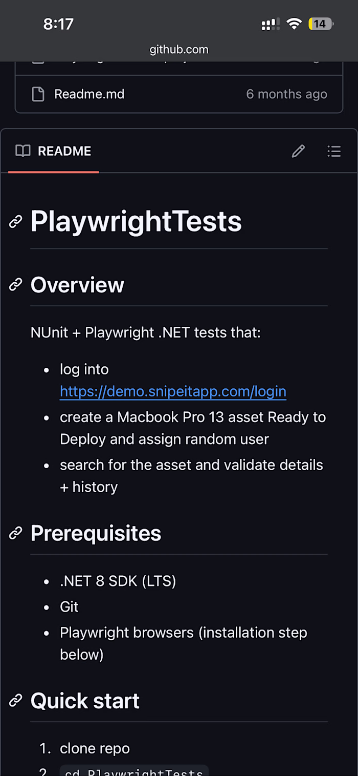
Task: Click the anchor link icon beside Overview heading
Action: [x=15, y=285]
